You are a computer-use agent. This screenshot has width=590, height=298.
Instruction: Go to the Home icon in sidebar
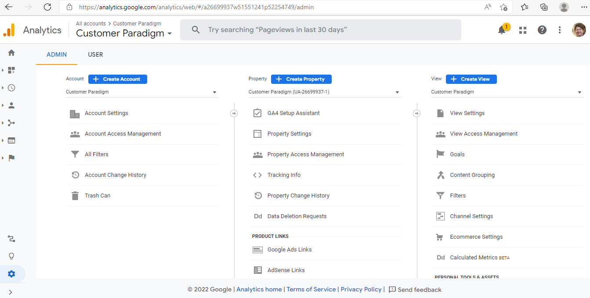[11, 53]
